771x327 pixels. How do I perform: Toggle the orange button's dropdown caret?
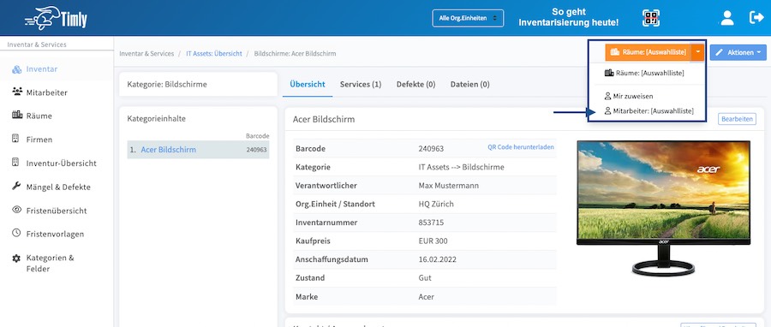[697, 52]
